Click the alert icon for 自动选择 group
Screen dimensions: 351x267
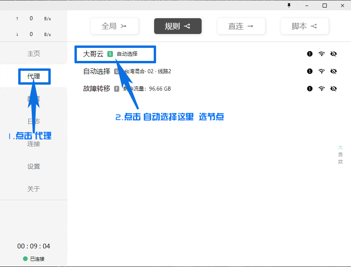coord(310,71)
